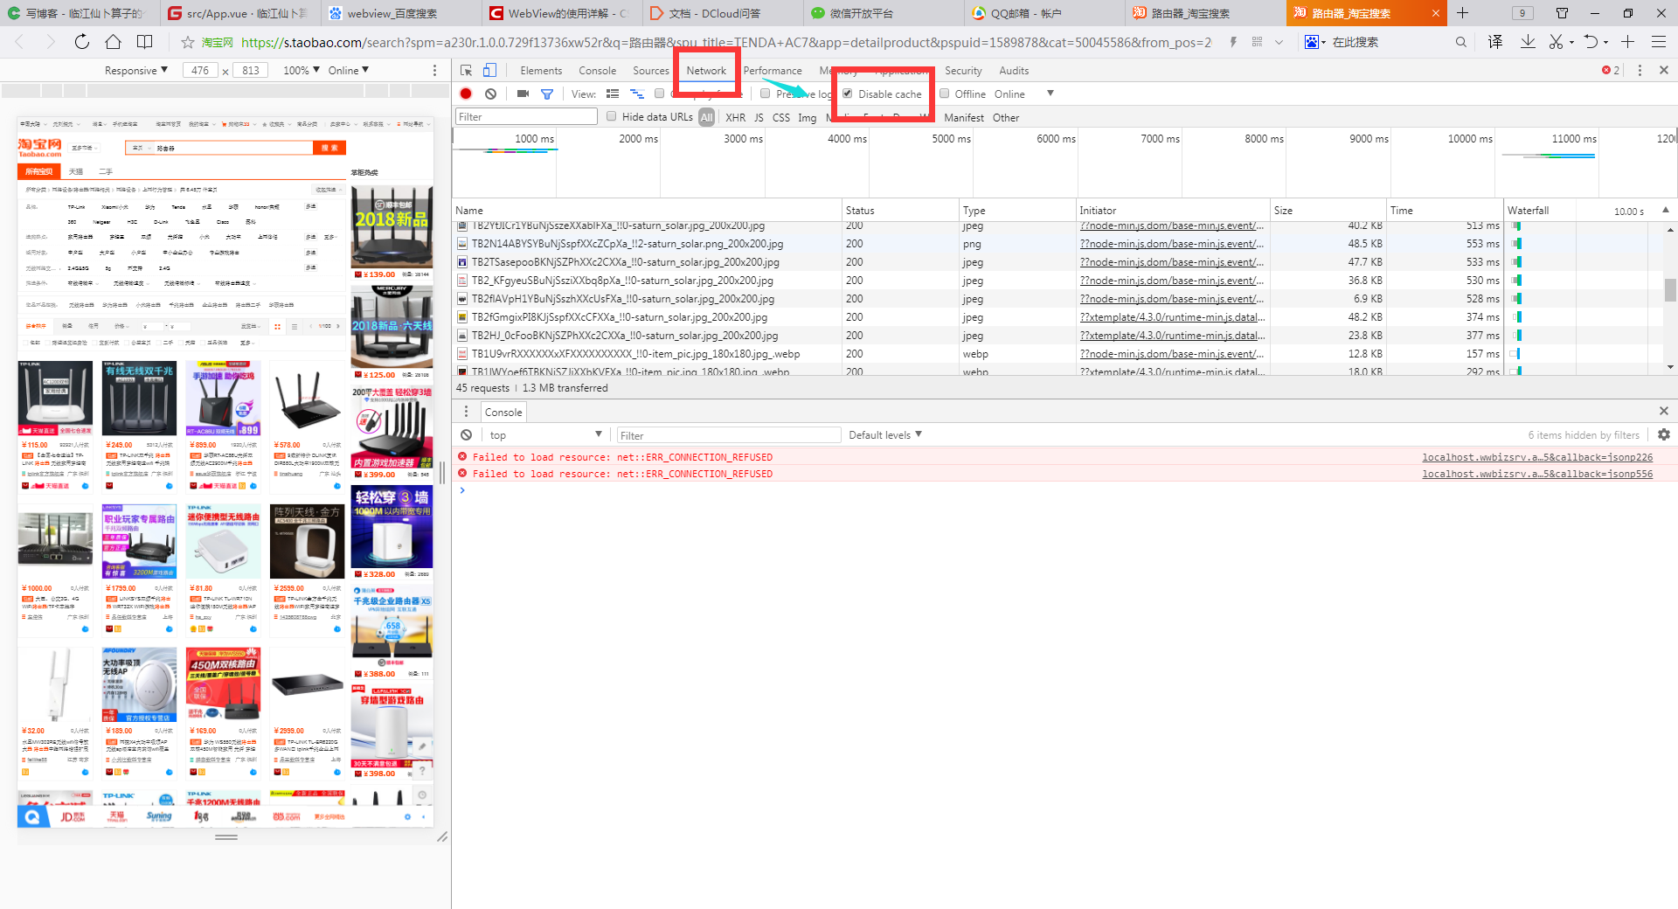
Task: Toggle the network filter funnel icon
Action: [x=547, y=94]
